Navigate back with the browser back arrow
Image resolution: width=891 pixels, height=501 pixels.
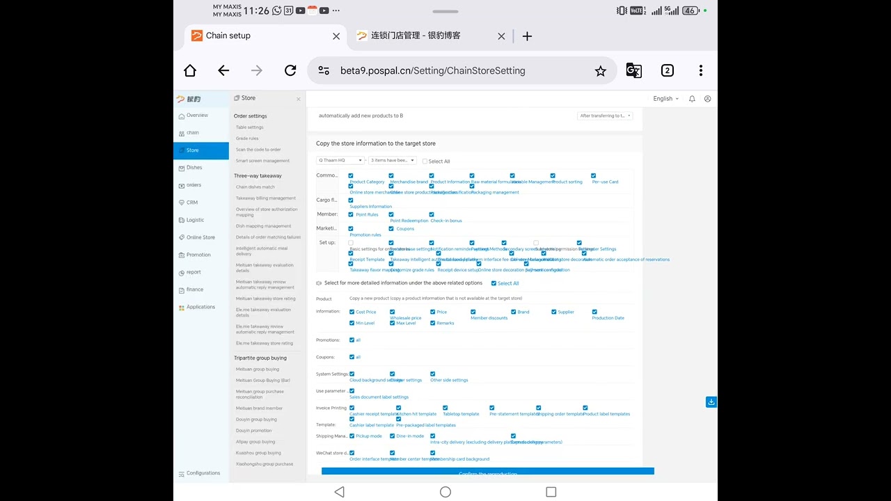pyautogui.click(x=223, y=70)
